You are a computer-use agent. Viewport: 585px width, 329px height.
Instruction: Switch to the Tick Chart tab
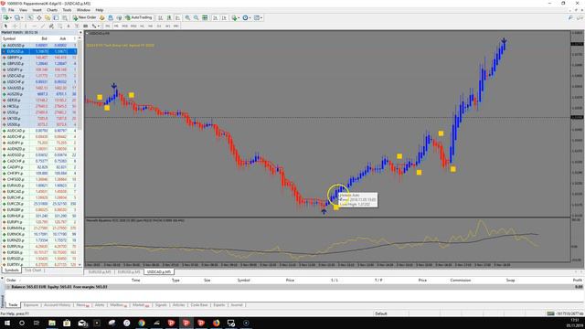click(x=33, y=271)
